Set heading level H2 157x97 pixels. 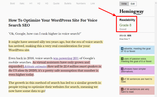(39, 3)
